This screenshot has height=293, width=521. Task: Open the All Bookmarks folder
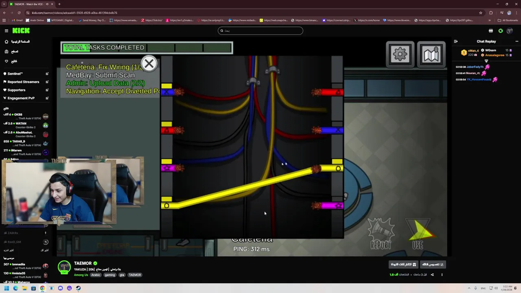click(508, 20)
